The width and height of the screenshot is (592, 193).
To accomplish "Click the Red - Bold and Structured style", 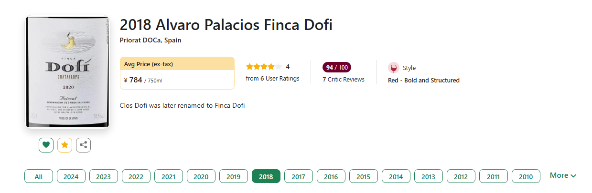I will [x=424, y=80].
